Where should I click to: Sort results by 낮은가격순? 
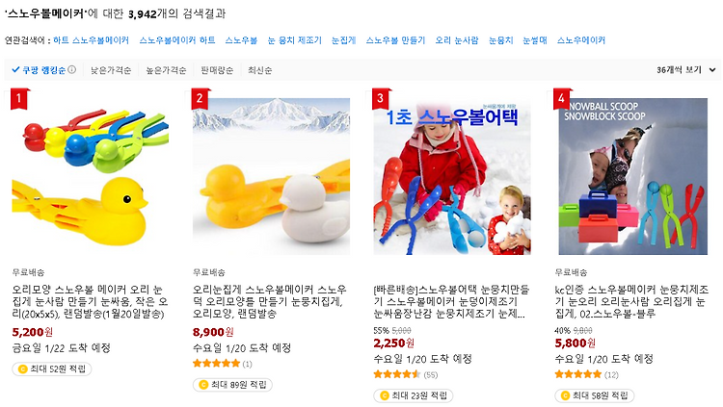[x=111, y=70]
